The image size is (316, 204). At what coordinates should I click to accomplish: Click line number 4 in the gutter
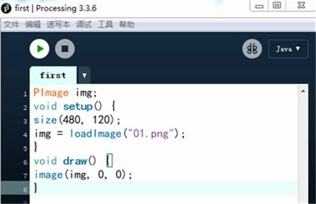25,135
